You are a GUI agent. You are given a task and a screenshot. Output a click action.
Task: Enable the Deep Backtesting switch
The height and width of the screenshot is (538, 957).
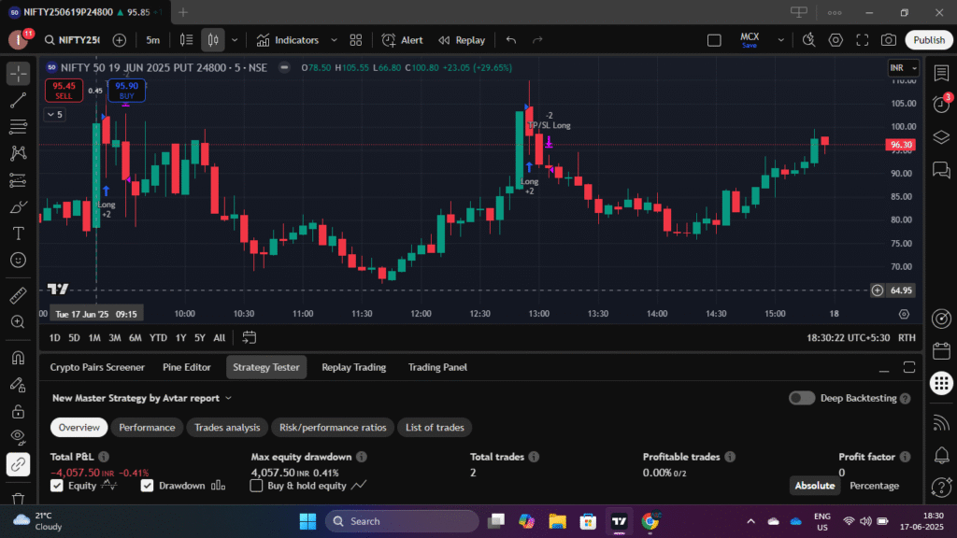coord(801,398)
